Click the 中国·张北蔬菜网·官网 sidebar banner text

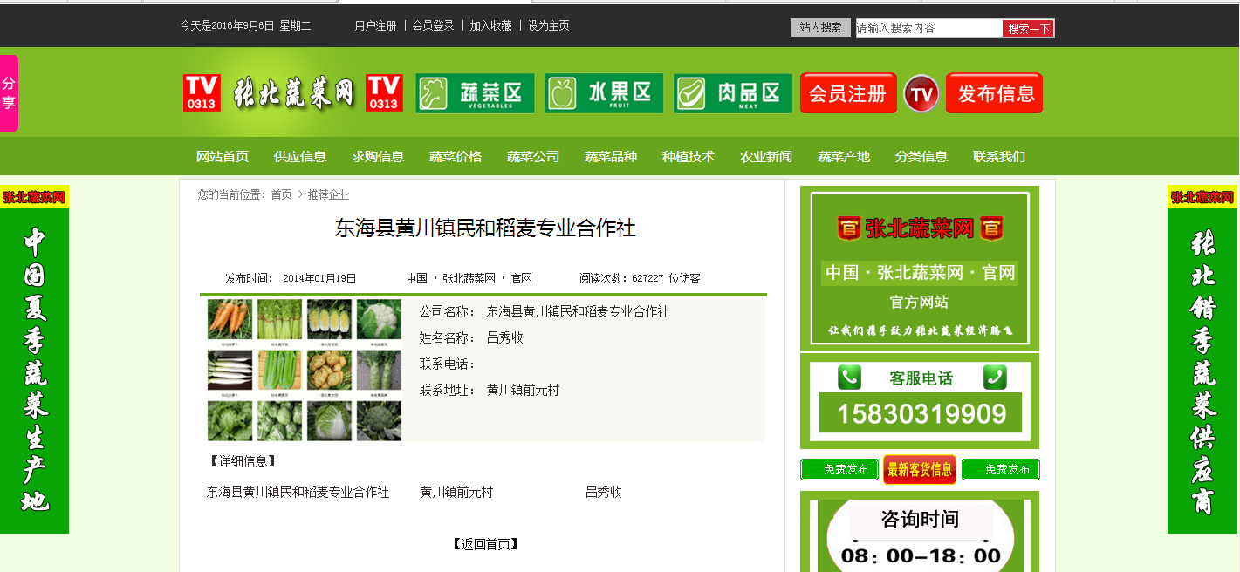[920, 273]
